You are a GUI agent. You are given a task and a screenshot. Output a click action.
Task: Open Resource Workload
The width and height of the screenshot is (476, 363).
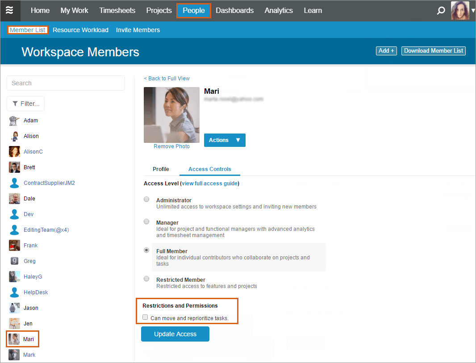(80, 30)
